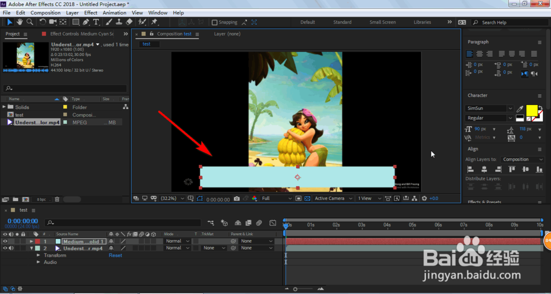Select the Standard workspace
This screenshot has width=551, height=294.
coord(342,22)
